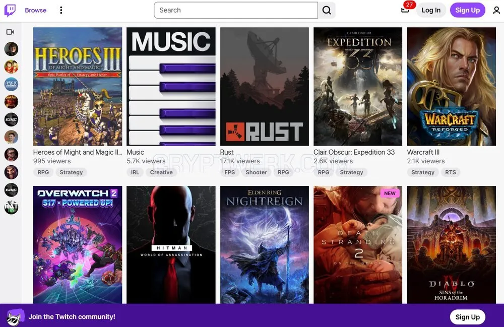The image size is (504, 327).
Task: Click the Clair Obscur: Expedition 33 title
Action: tap(354, 152)
